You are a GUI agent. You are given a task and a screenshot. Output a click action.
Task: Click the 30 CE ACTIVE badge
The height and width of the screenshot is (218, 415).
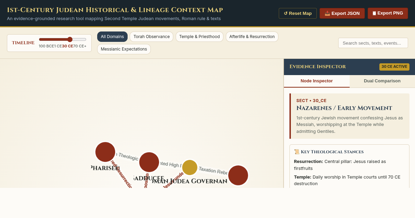click(x=394, y=67)
